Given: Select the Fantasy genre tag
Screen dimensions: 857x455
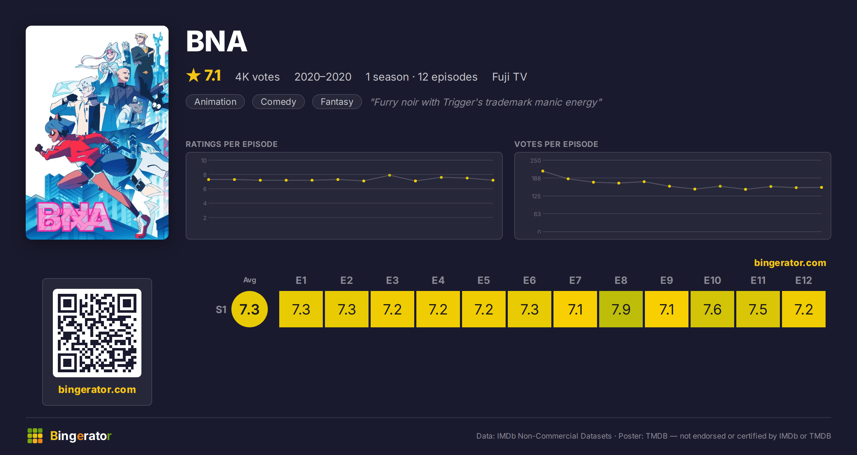Looking at the screenshot, I should pyautogui.click(x=337, y=102).
